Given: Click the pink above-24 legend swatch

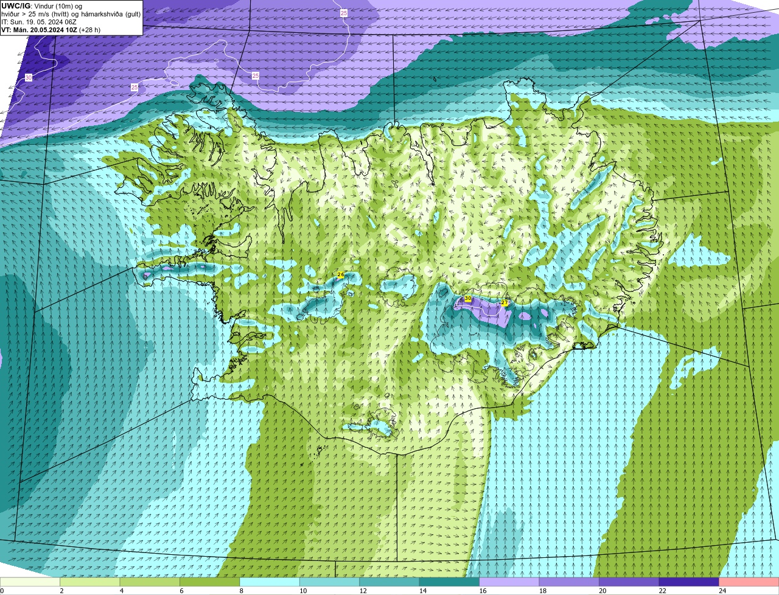Looking at the screenshot, I should coord(749,582).
